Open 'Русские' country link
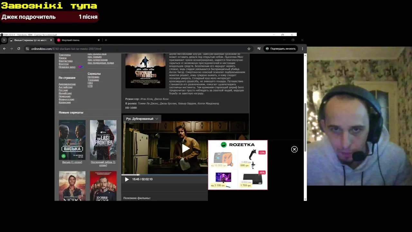 (63, 90)
